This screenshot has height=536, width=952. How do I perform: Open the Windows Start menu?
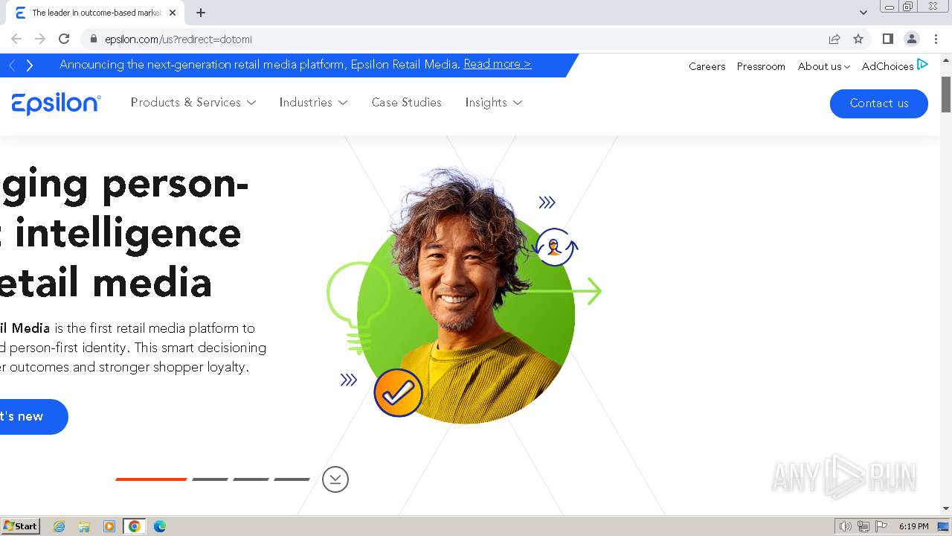pyautogui.click(x=20, y=526)
